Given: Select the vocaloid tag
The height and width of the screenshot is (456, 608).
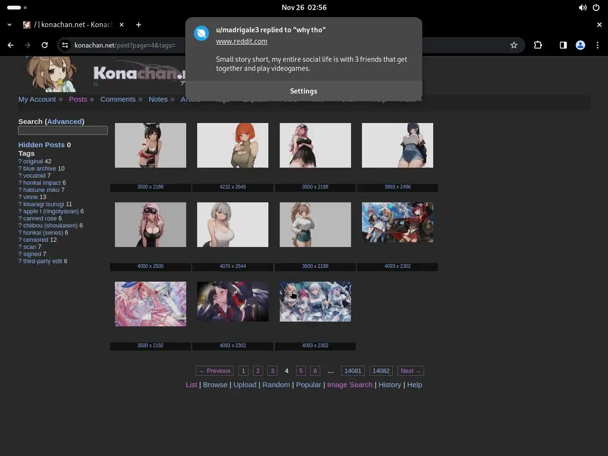Looking at the screenshot, I should coord(34,176).
